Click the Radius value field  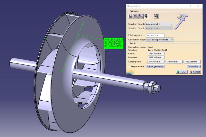[x=156, y=53]
